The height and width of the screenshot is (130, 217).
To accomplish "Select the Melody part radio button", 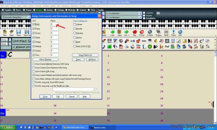I will [x=66, y=10].
